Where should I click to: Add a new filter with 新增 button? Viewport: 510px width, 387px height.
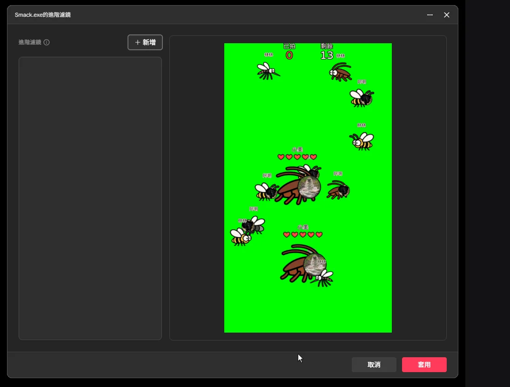145,42
